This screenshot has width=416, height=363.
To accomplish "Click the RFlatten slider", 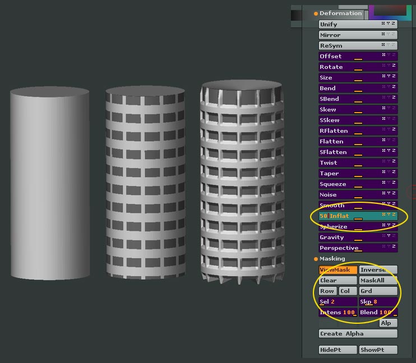I will 358,131.
